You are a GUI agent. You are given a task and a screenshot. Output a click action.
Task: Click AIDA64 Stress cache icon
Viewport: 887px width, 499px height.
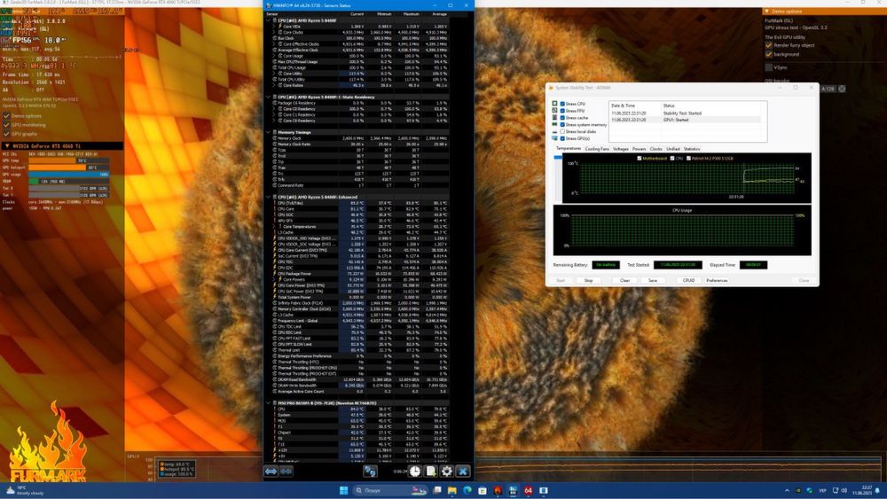pyautogui.click(x=554, y=118)
